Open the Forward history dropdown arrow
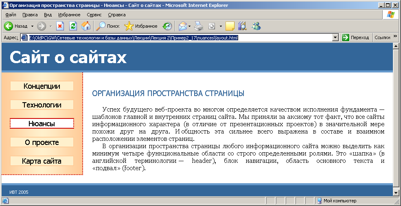The height and width of the screenshot is (206, 401). coord(50,26)
